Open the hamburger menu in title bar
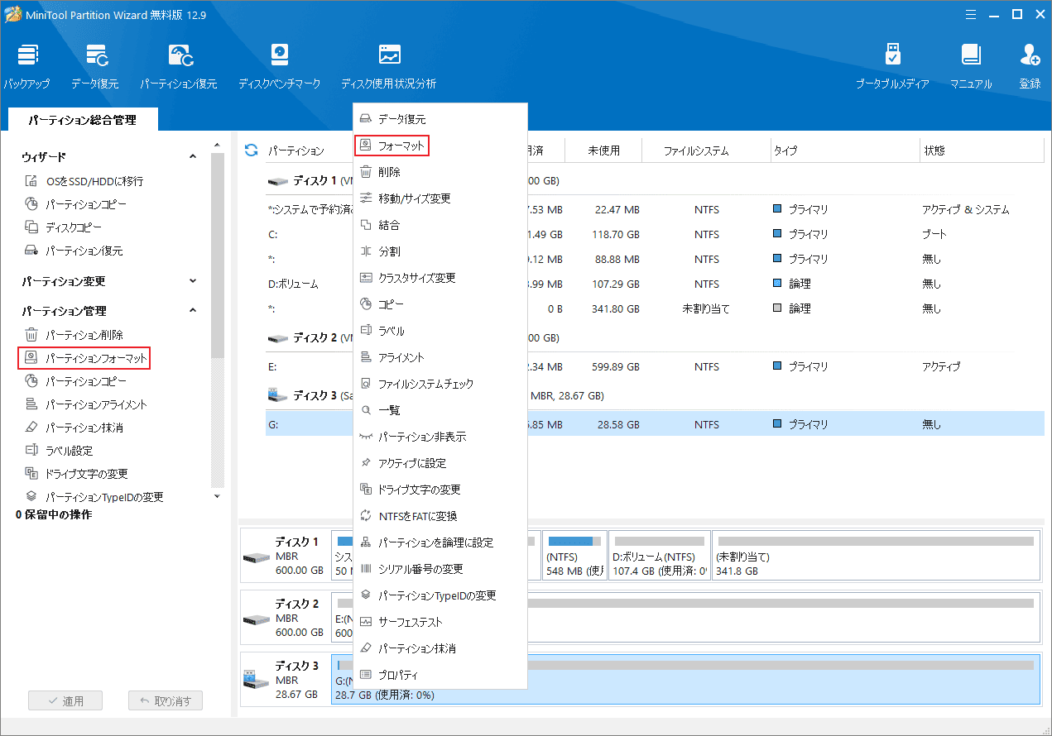The image size is (1052, 736). coord(969,14)
